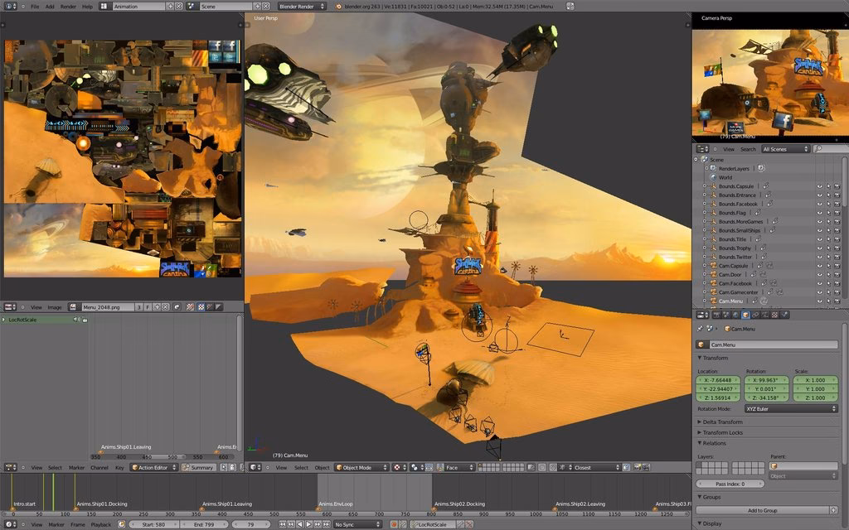The width and height of the screenshot is (849, 530).
Task: Toggle the preview range clock icon
Action: click(122, 524)
